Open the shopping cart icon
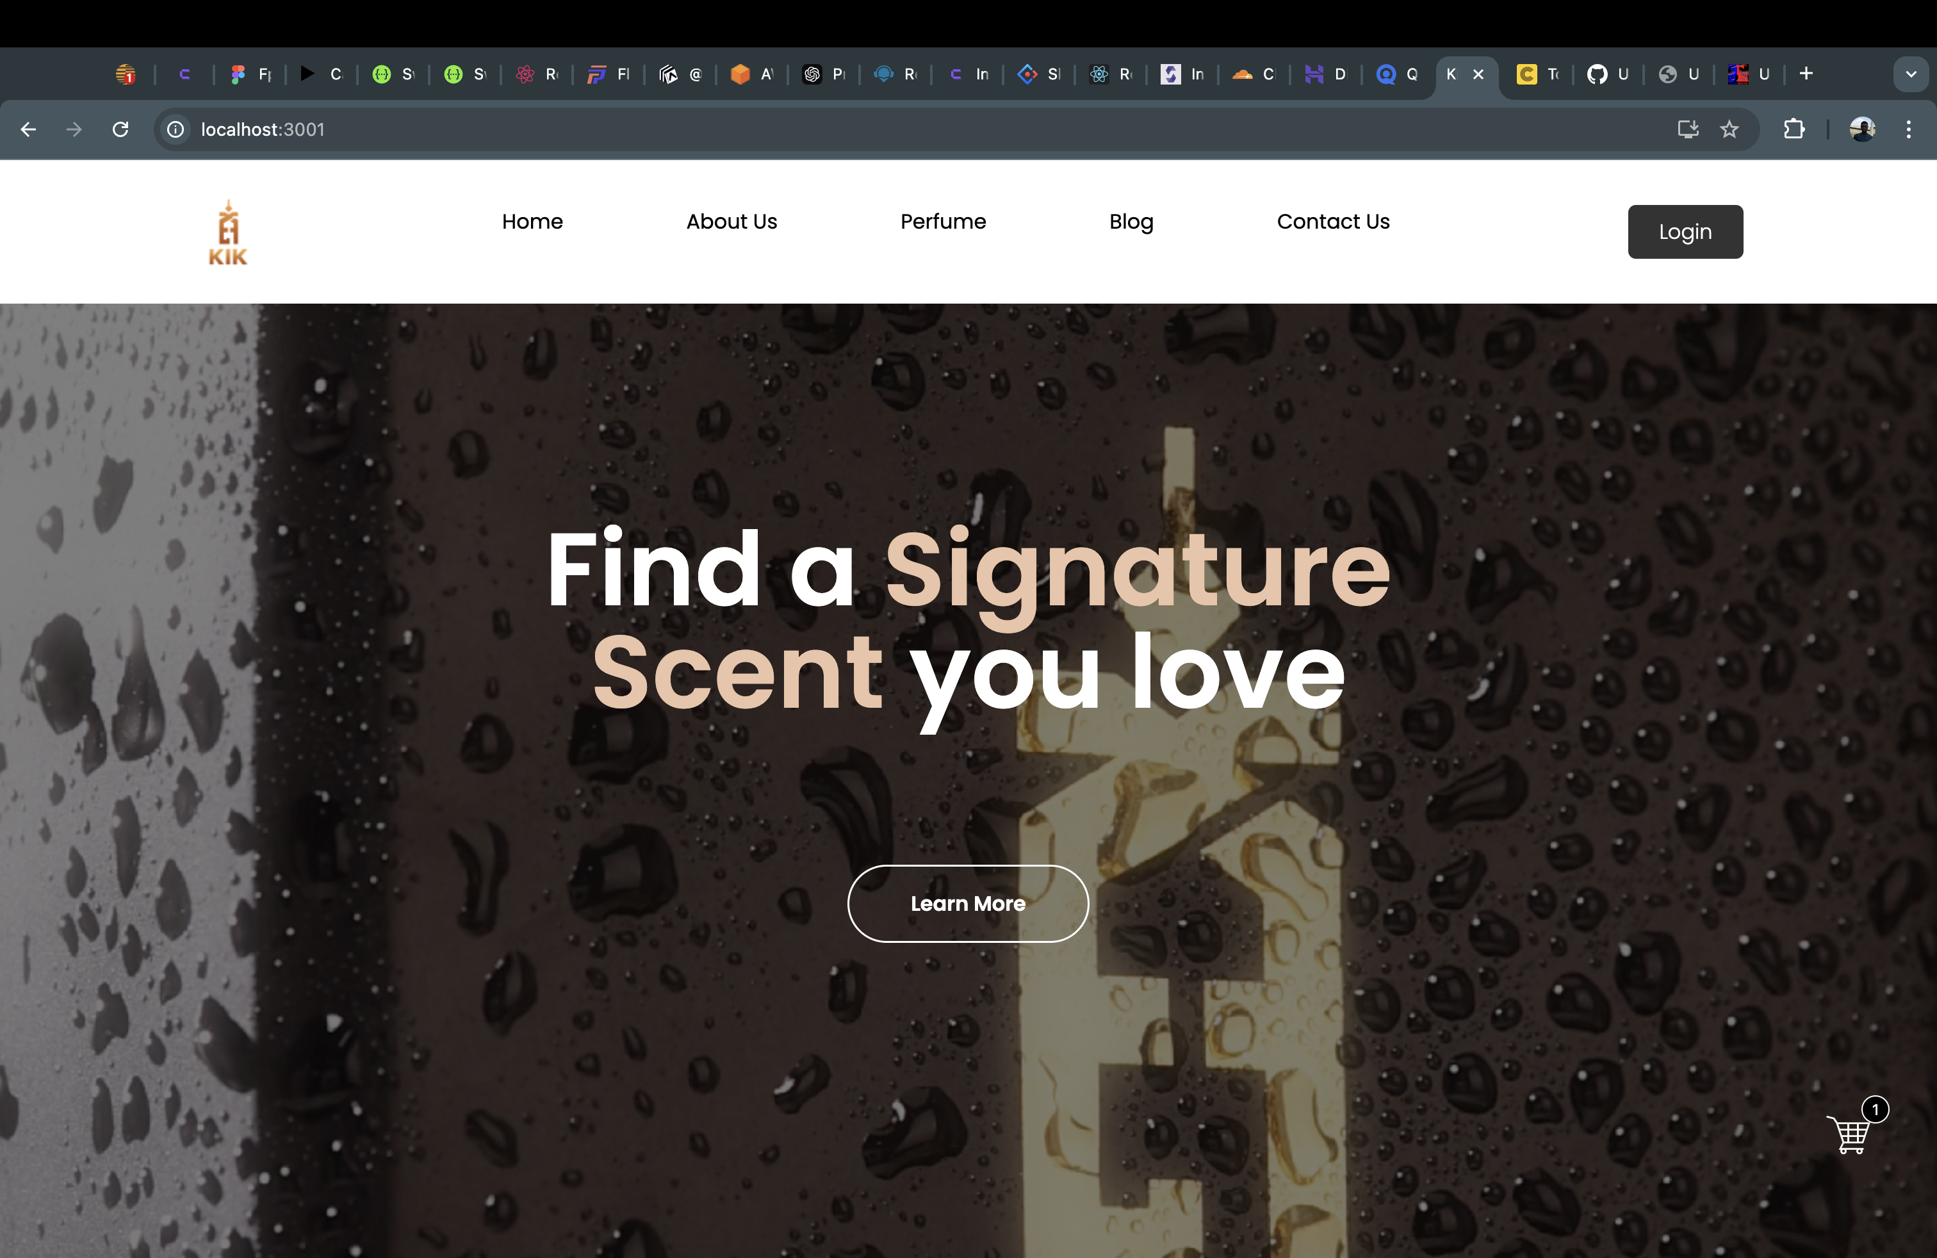1937x1258 pixels. [1851, 1132]
